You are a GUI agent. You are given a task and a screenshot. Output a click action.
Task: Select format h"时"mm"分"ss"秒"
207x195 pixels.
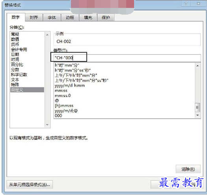click(x=124, y=70)
